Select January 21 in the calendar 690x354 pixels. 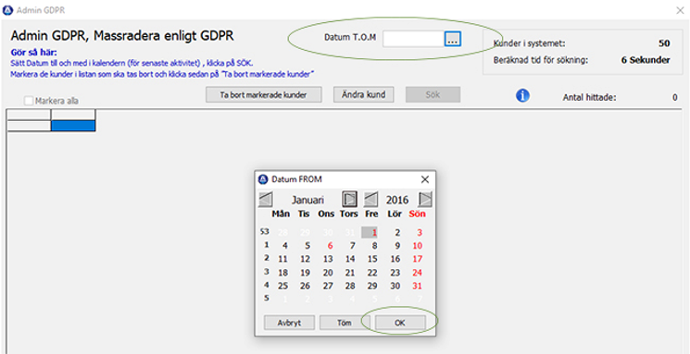[350, 273]
